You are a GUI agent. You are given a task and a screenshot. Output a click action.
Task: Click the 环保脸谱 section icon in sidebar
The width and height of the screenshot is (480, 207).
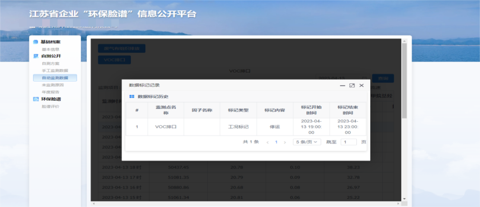(x=36, y=99)
